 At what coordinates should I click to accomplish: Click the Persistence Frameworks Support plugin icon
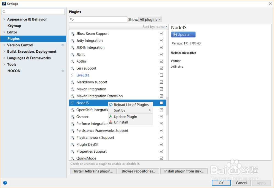[73, 131]
